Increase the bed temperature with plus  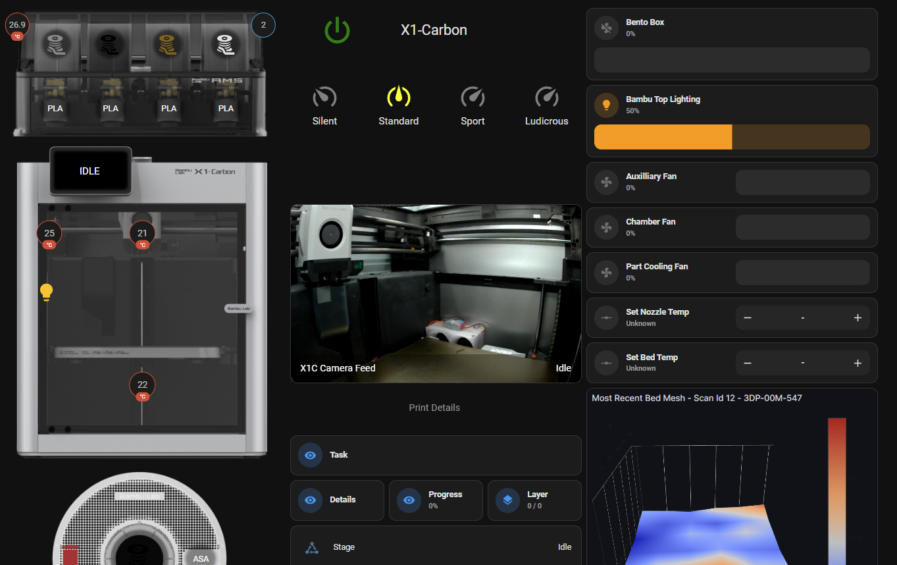[858, 363]
